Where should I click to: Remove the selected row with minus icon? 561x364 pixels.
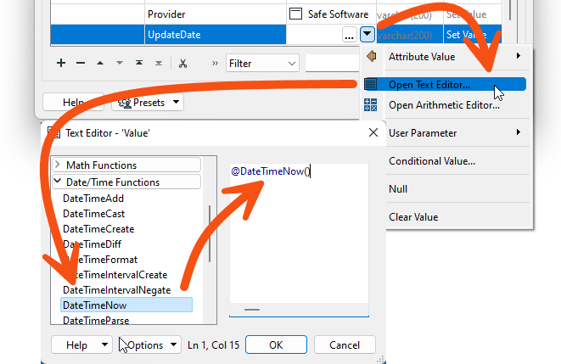point(81,64)
